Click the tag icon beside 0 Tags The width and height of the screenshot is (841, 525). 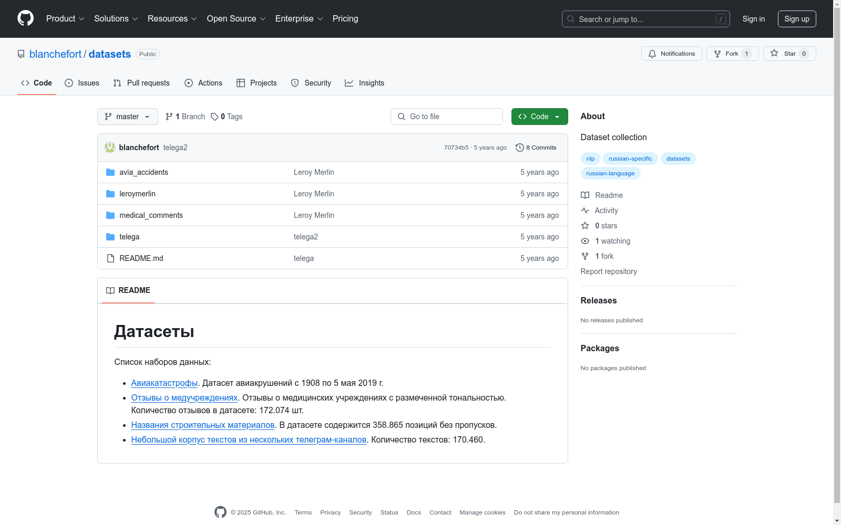tap(214, 117)
